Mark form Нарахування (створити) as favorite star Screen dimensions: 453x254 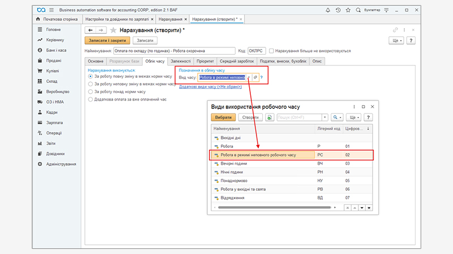click(113, 30)
